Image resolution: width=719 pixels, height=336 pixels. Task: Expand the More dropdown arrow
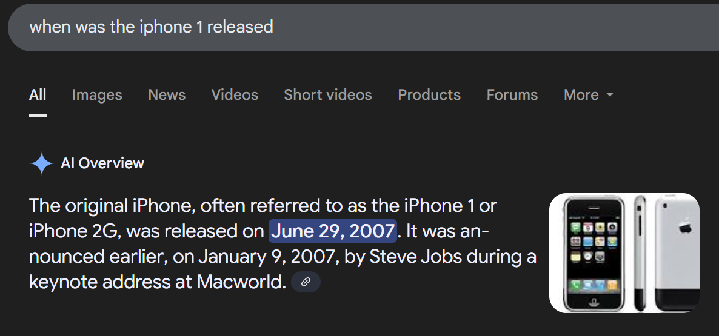[609, 95]
